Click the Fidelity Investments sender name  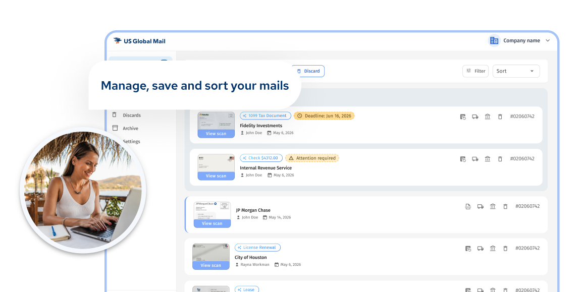tap(261, 126)
